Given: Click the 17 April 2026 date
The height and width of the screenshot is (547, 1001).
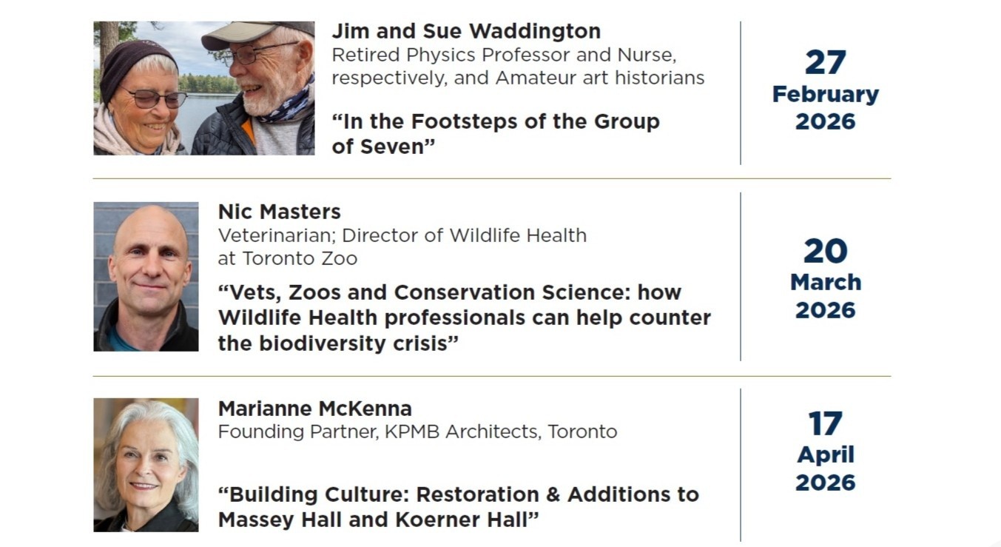Looking at the screenshot, I should pyautogui.click(x=825, y=452).
